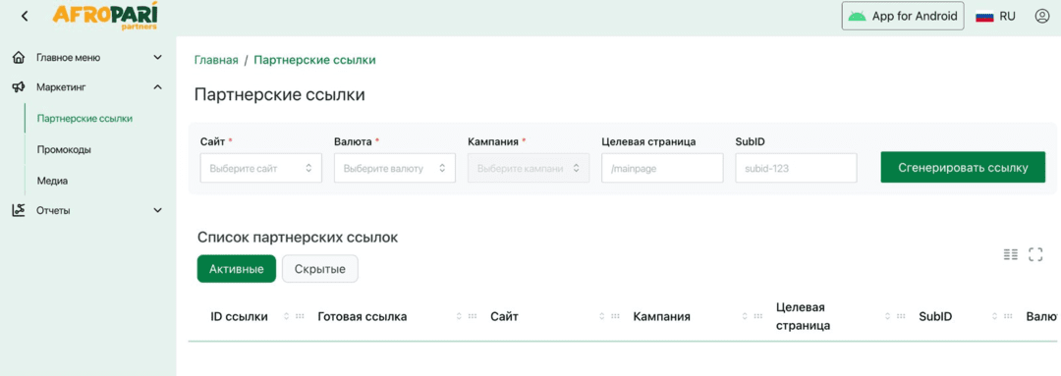Click the Android robot icon

[x=858, y=17]
